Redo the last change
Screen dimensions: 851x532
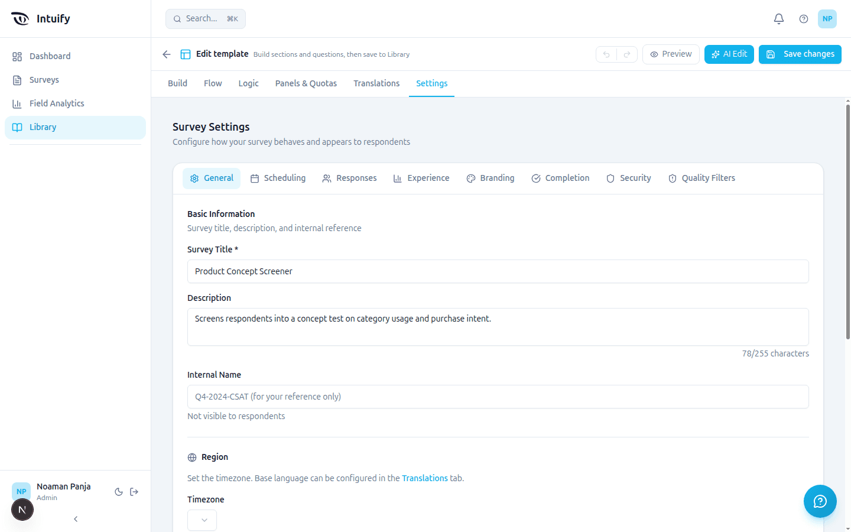point(627,54)
